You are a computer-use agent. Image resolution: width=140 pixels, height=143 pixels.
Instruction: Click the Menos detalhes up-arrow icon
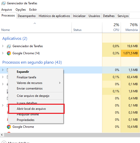pos(4,142)
